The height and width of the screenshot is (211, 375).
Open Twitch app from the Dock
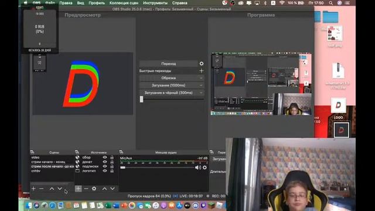203,206
